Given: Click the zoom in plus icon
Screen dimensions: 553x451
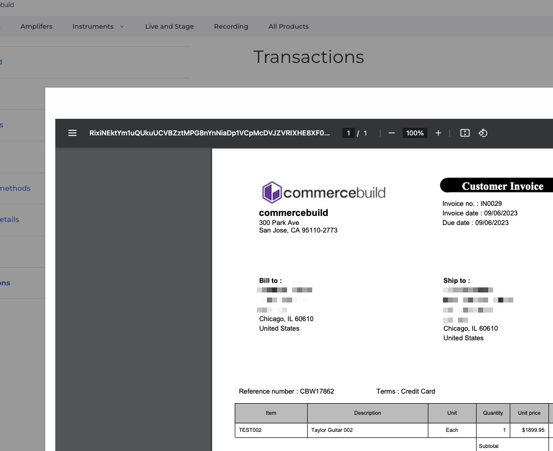Looking at the screenshot, I should pos(438,133).
